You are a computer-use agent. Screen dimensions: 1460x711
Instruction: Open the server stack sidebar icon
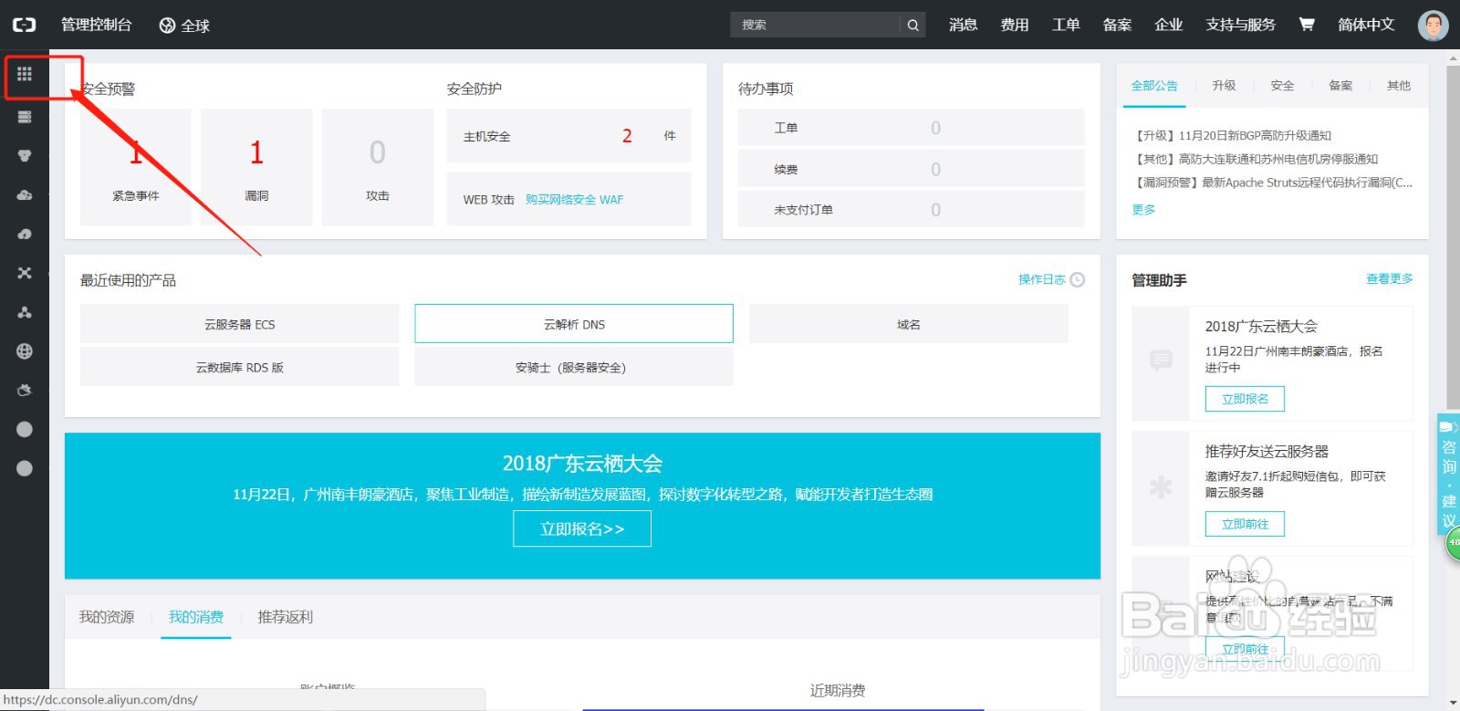(x=25, y=117)
